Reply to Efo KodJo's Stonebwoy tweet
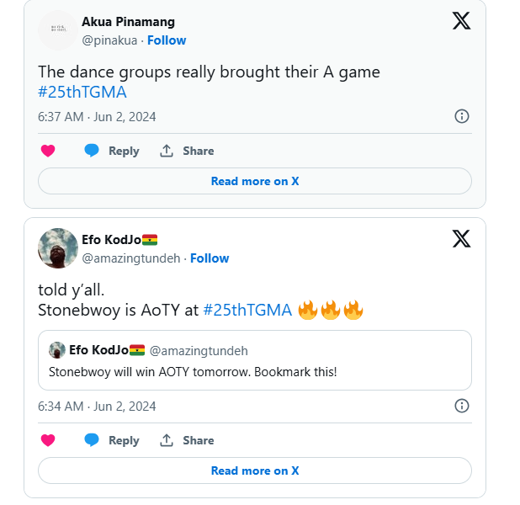This screenshot has height=505, width=520. pyautogui.click(x=112, y=440)
